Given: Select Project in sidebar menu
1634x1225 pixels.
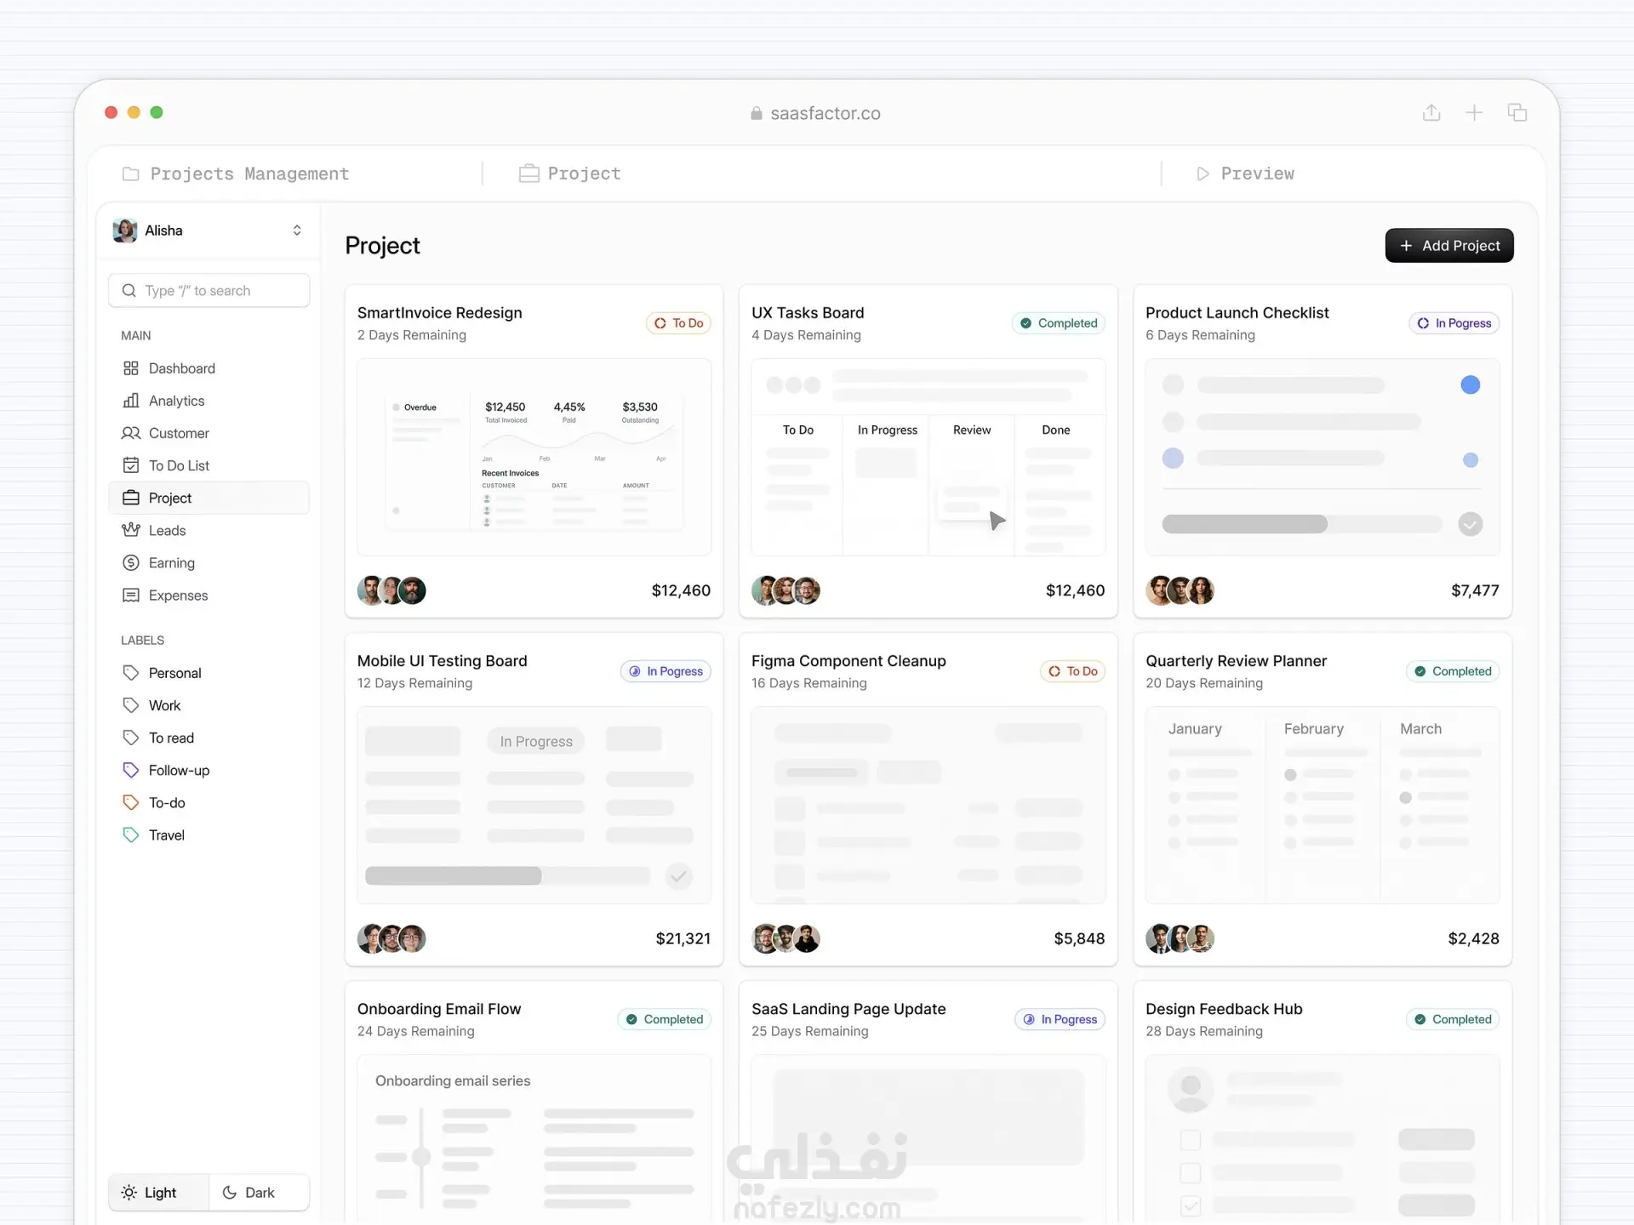Looking at the screenshot, I should [x=209, y=498].
